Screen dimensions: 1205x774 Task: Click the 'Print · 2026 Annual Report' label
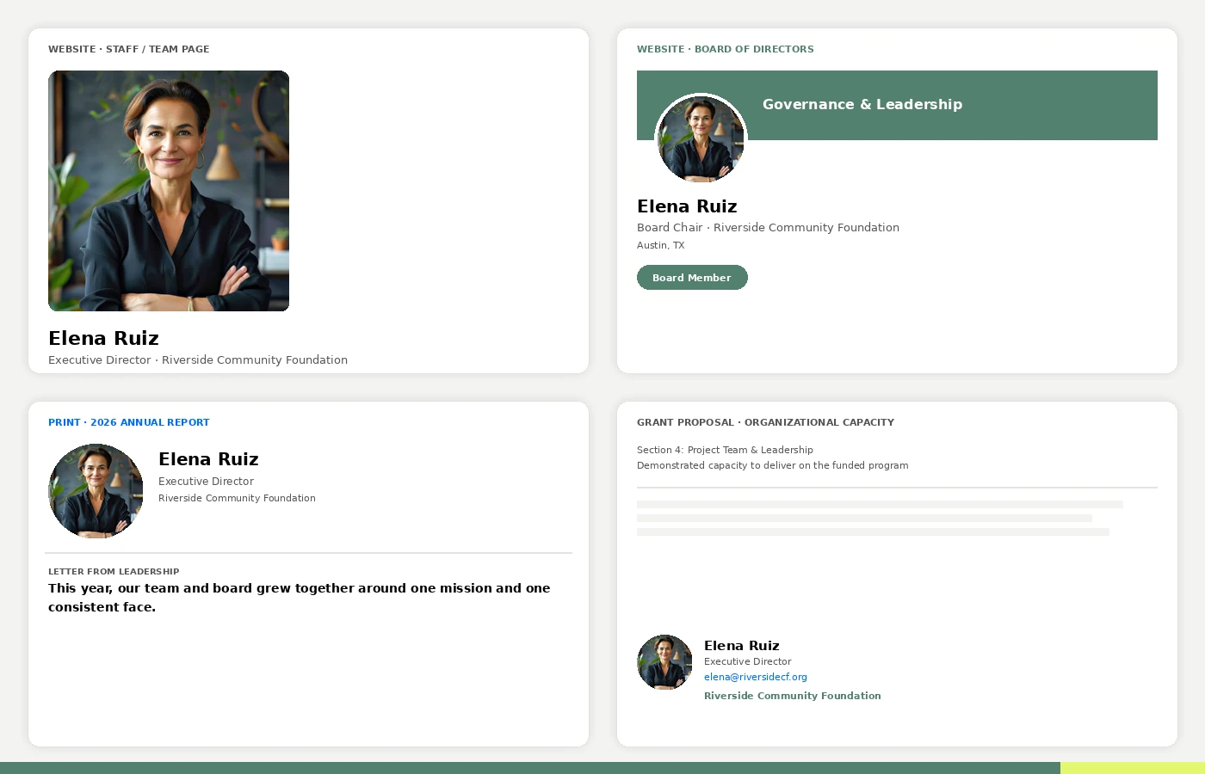[x=129, y=422]
